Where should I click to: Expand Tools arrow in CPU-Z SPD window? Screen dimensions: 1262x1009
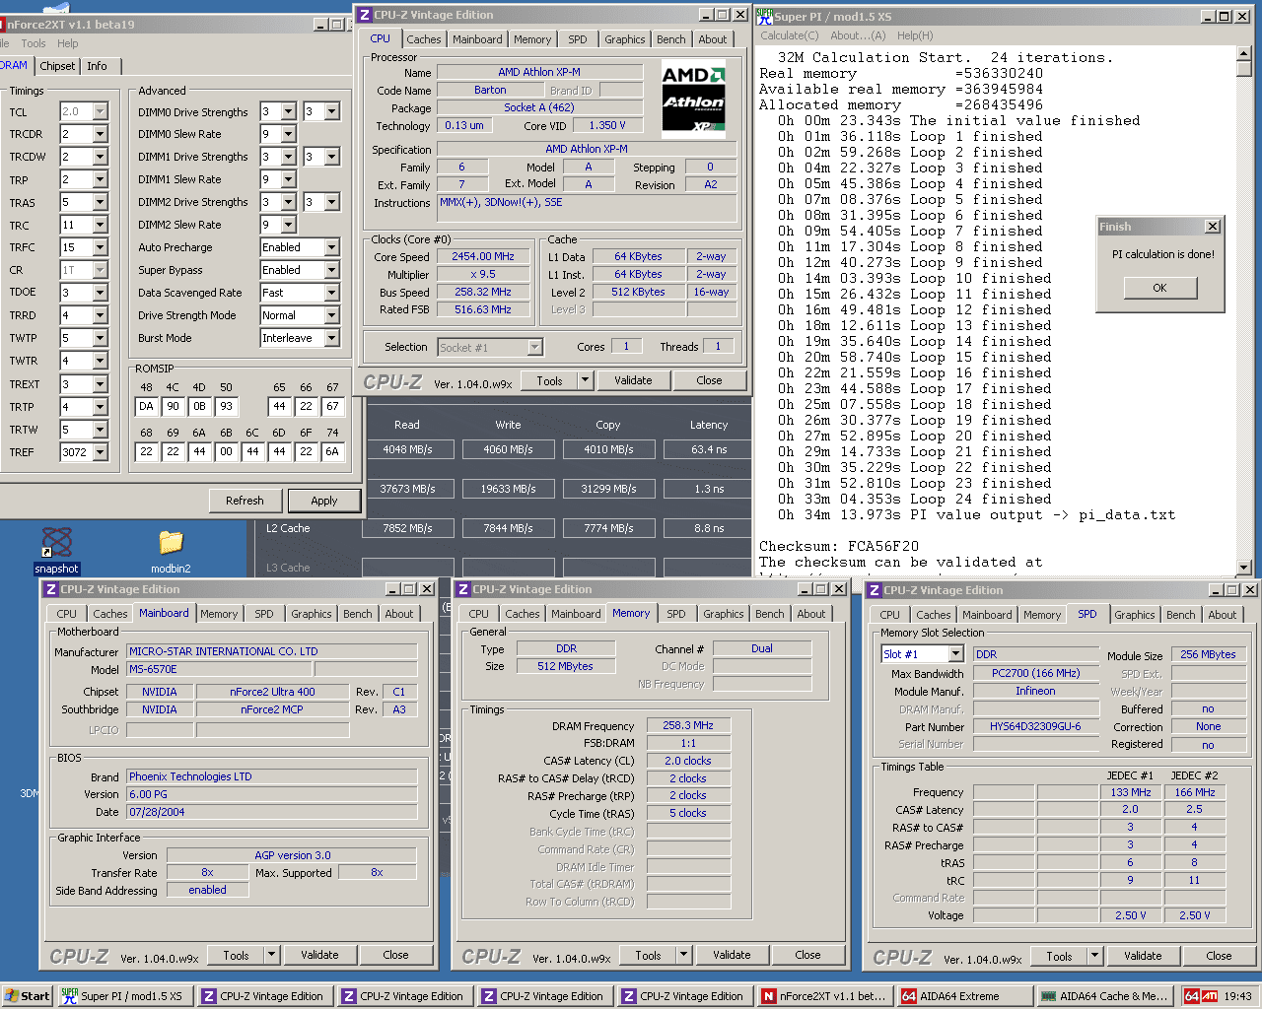click(1094, 956)
